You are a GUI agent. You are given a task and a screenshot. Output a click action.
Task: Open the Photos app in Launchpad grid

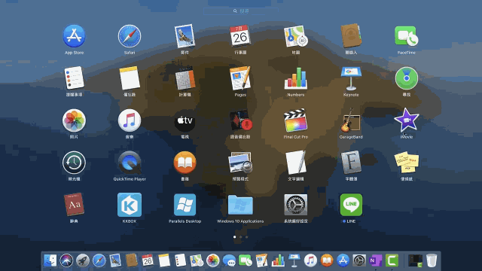click(74, 120)
